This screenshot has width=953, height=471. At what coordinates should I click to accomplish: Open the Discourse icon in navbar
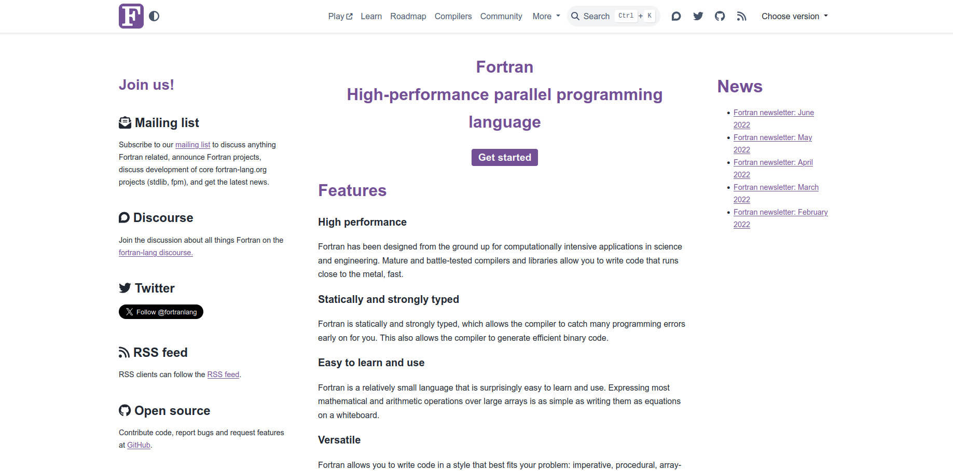point(676,16)
